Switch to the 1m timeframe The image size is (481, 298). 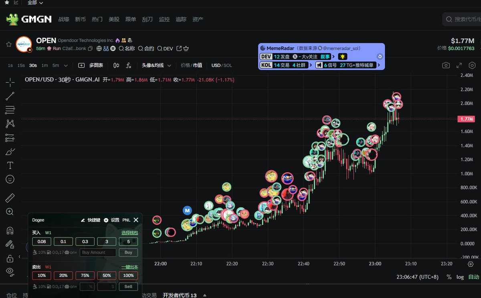coord(44,65)
